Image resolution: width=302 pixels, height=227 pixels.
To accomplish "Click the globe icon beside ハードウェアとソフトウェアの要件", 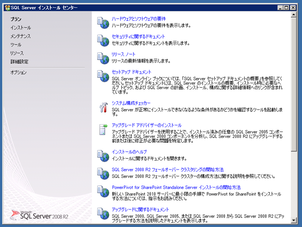I will (103, 23).
